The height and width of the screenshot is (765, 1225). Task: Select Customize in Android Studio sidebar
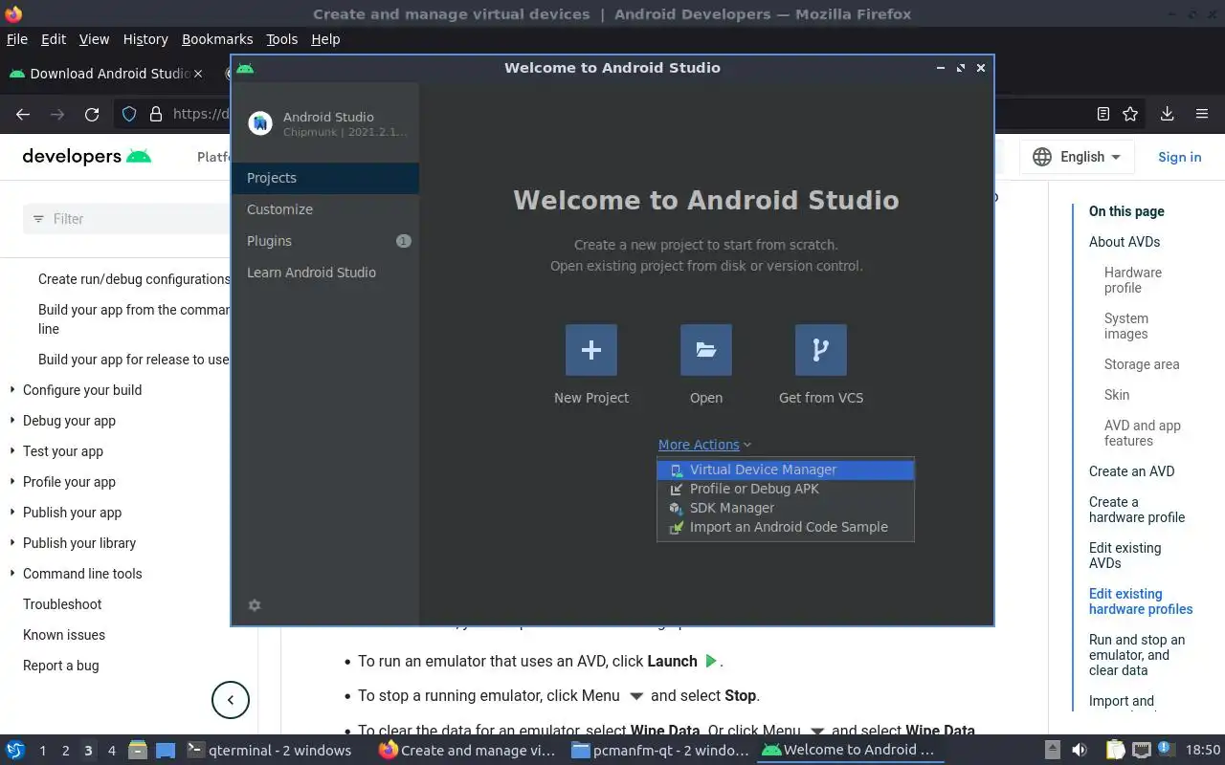click(x=325, y=209)
